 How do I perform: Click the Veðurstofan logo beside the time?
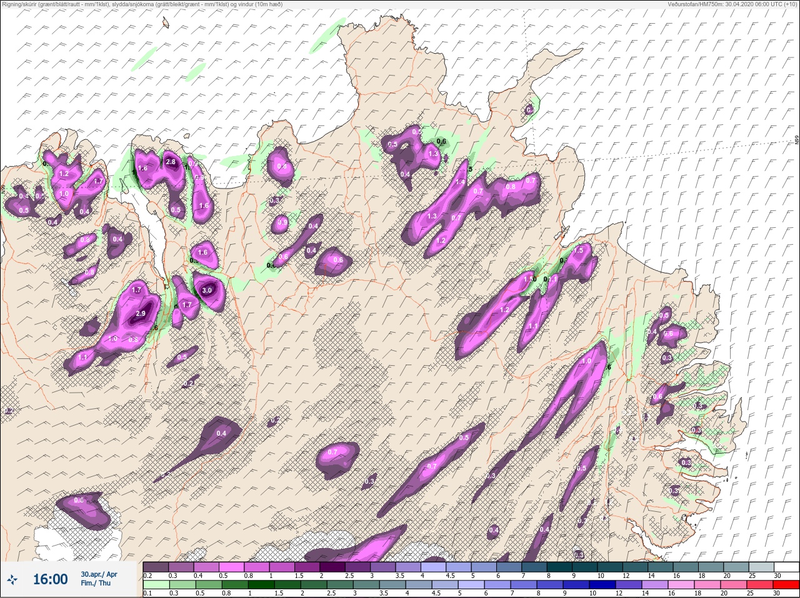pyautogui.click(x=11, y=579)
